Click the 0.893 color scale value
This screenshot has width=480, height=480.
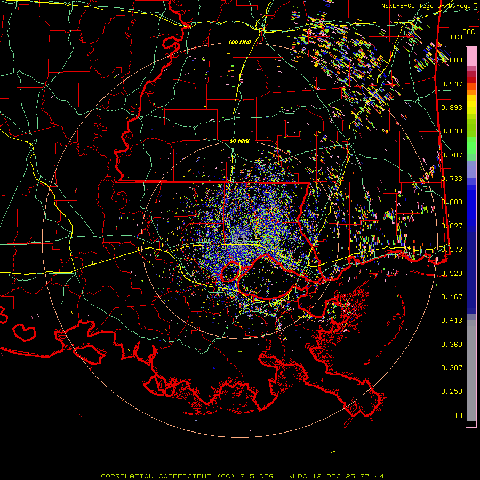pyautogui.click(x=452, y=107)
